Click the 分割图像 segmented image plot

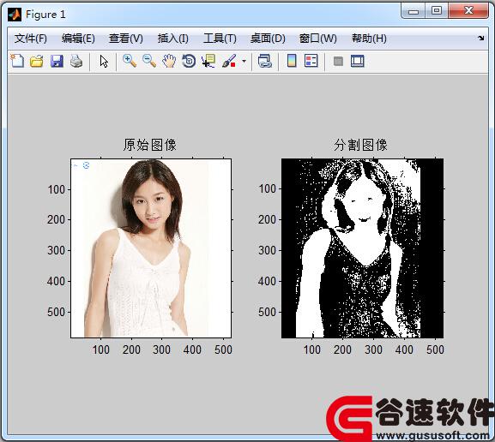coord(362,248)
